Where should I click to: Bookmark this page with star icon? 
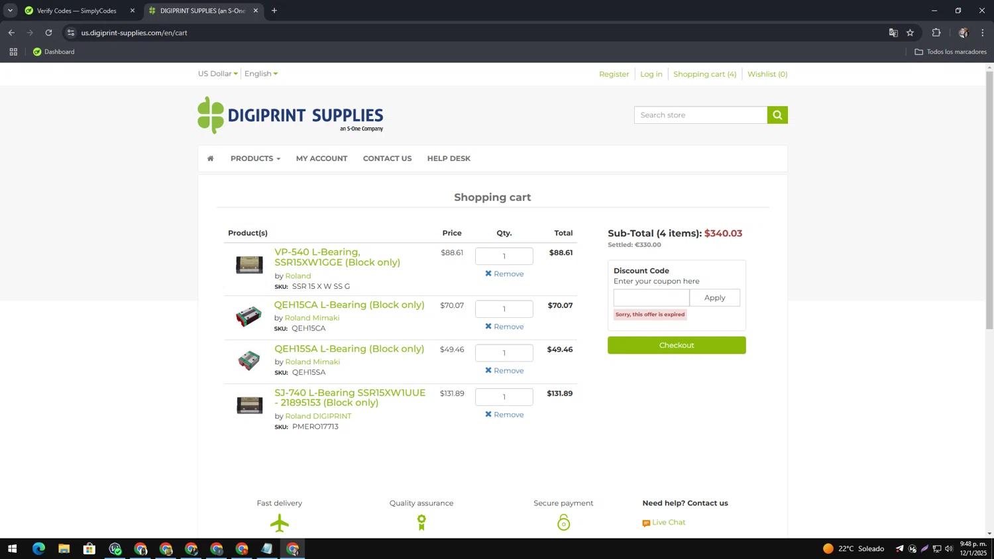[x=911, y=32]
